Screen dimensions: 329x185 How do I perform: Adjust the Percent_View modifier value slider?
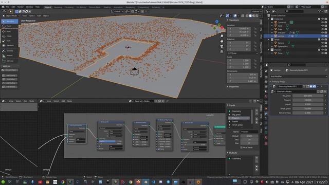coord(308,113)
